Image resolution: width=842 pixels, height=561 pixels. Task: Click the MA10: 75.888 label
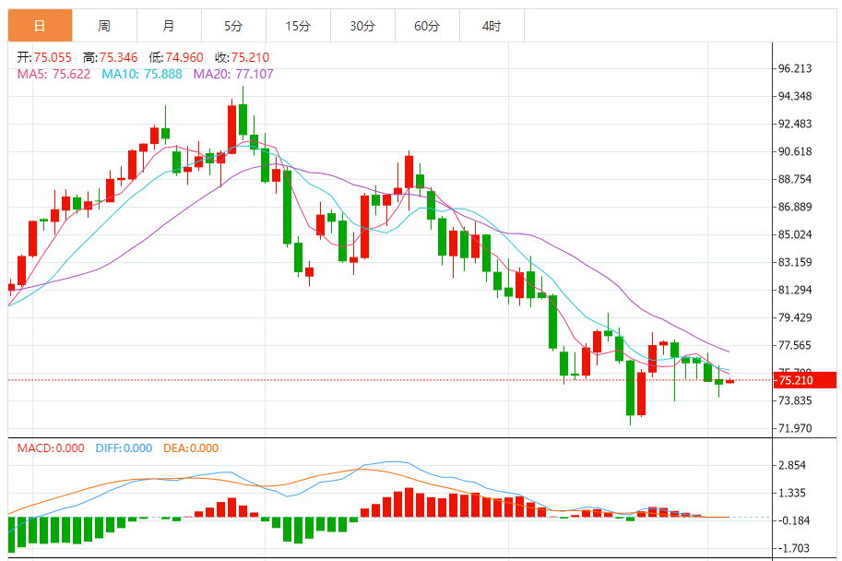142,74
